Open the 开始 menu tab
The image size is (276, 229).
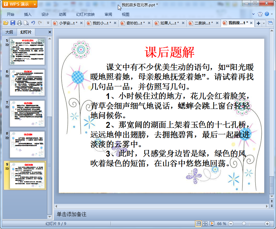tap(11, 15)
